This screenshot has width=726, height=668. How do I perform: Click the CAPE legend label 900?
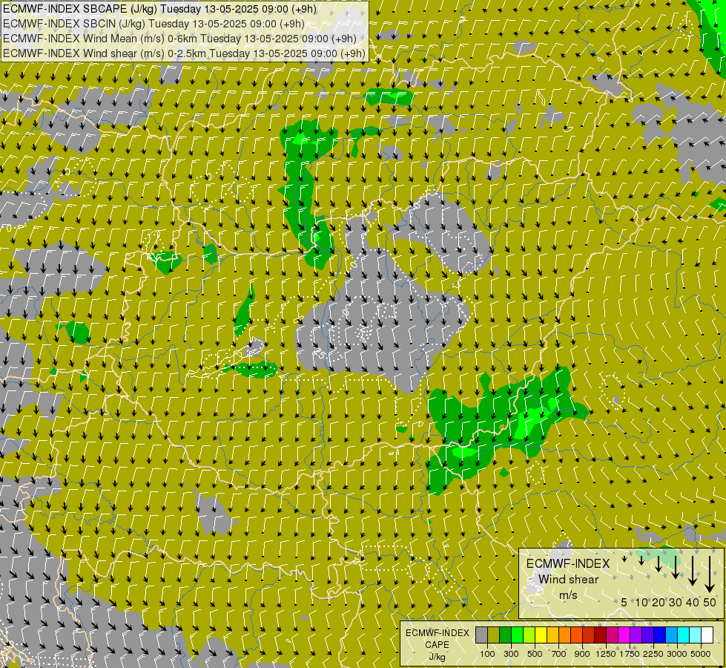click(582, 654)
